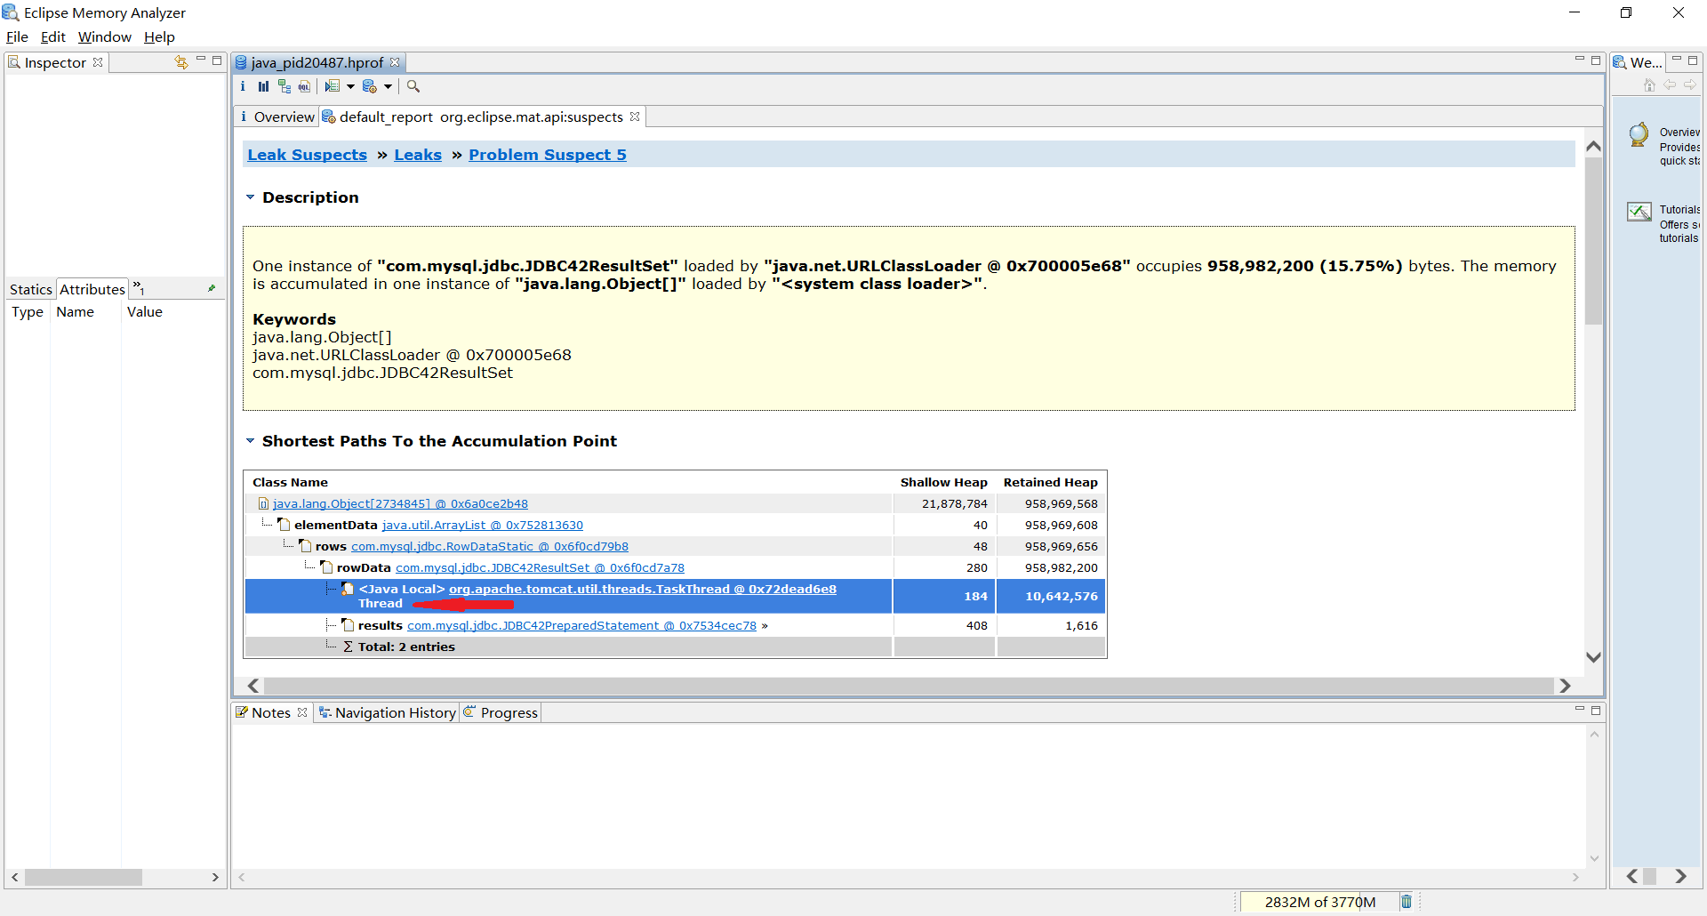Click the Run Query browser icon
The width and height of the screenshot is (1707, 916).
point(333,86)
